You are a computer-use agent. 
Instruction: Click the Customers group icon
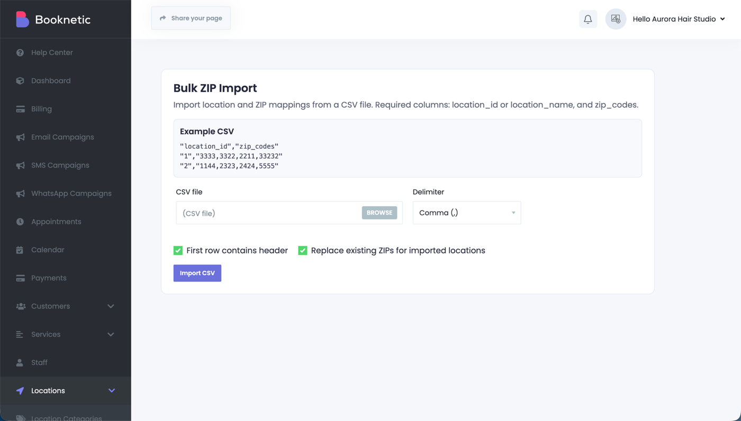tap(21, 306)
